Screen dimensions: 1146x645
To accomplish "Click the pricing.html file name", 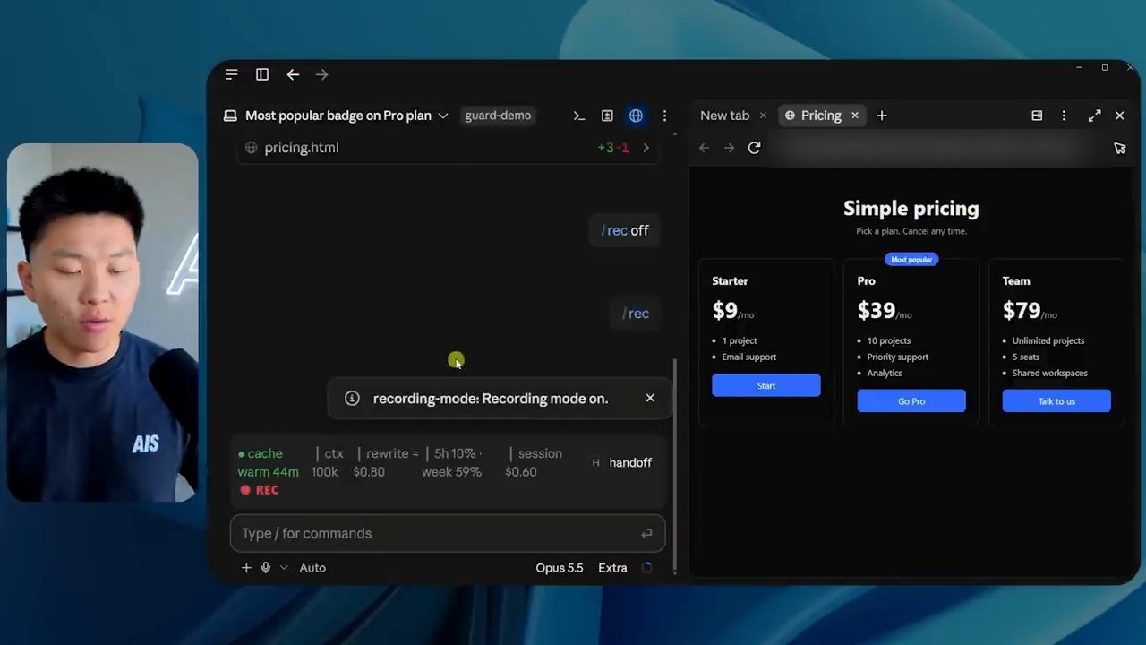I will [302, 148].
